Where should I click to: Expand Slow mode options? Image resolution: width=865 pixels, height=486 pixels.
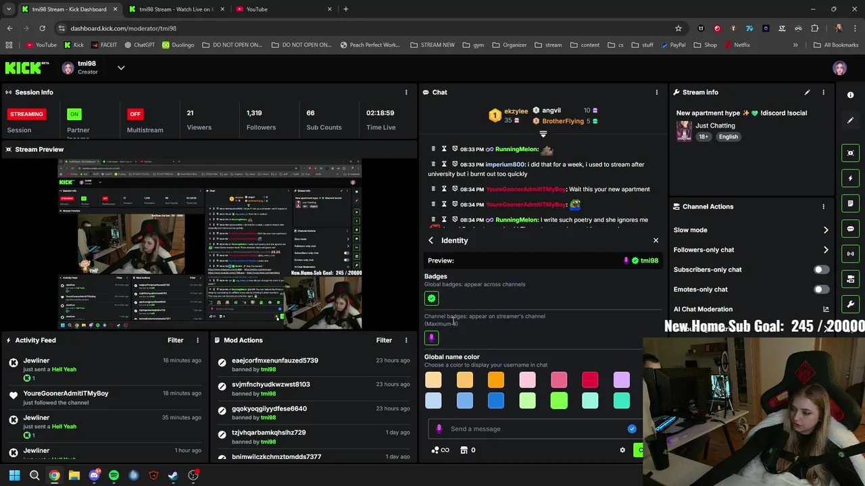[x=825, y=230]
